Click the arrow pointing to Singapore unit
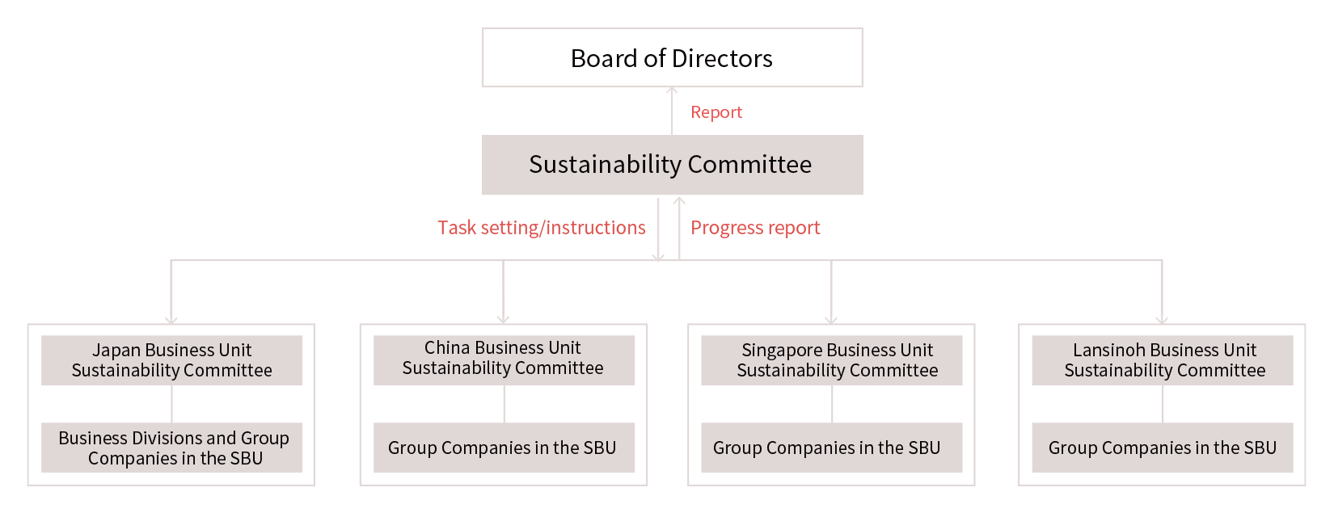The height and width of the screenshot is (517, 1334). click(831, 292)
